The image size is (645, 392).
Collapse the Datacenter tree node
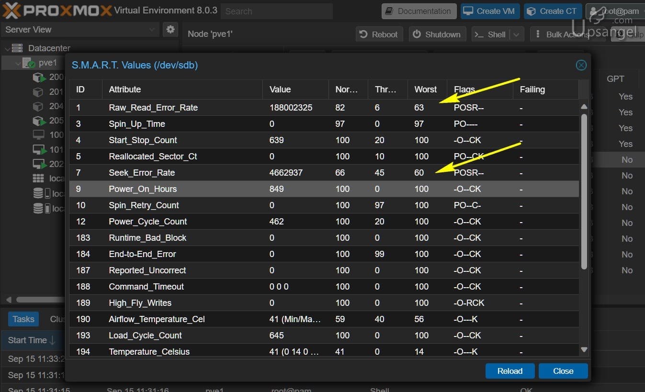(x=7, y=48)
